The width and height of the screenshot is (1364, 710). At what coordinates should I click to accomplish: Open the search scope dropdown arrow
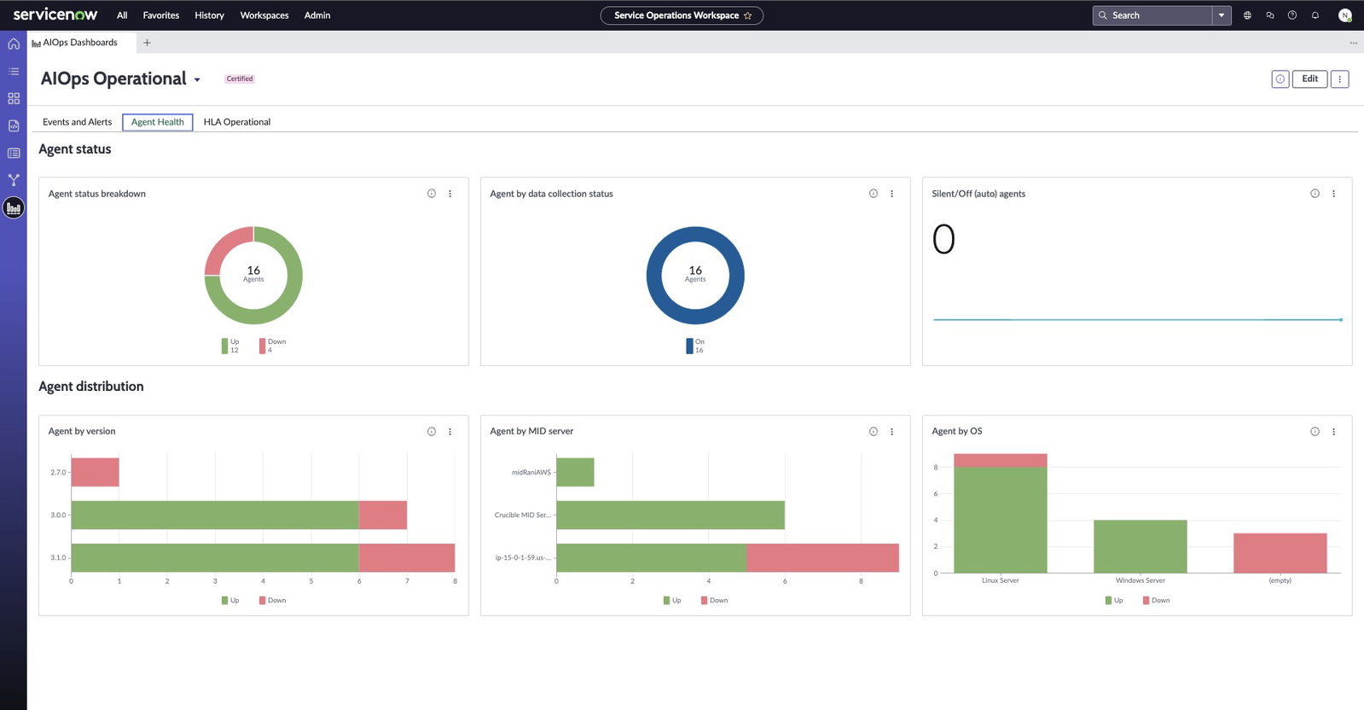point(1222,15)
